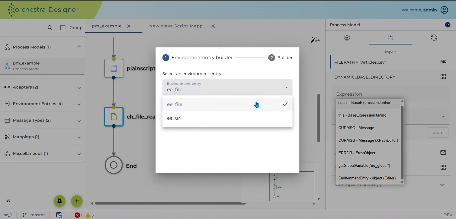
Task: Click the grid icon below the envelope
Action: [x=443, y=167]
